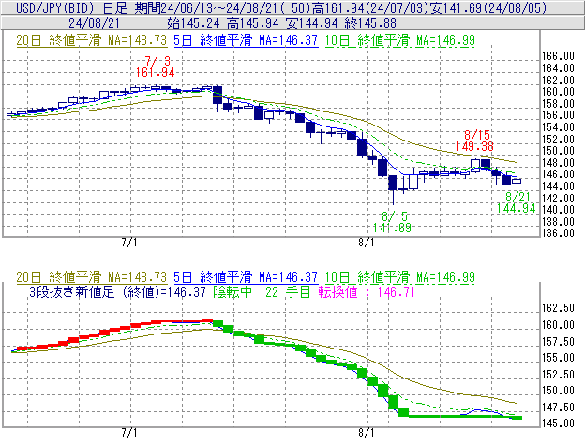The height and width of the screenshot is (445, 585).
Task: Click the green 陰転中 status text
Action: coord(232,291)
